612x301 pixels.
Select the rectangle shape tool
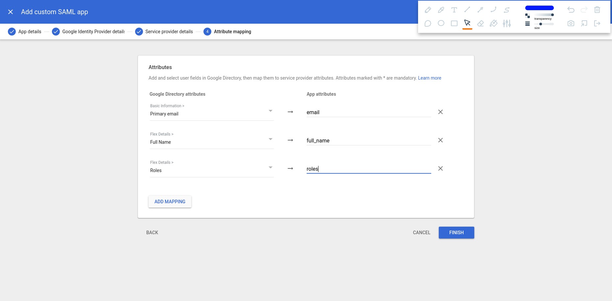pos(454,23)
